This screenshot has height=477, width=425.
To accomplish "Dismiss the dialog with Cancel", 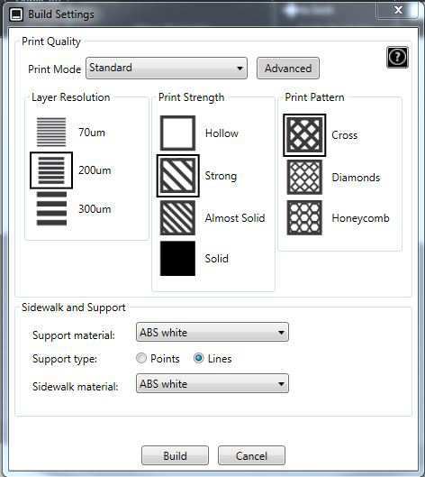I will [251, 455].
